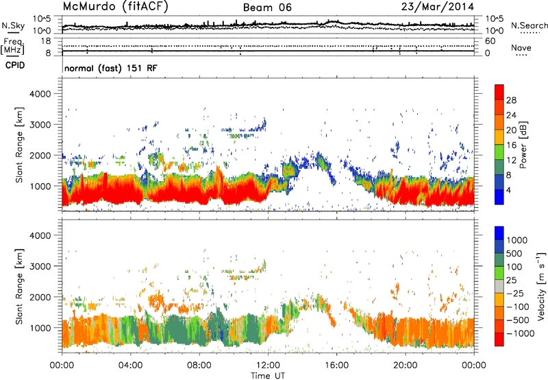Click the "28" value on the Power colorbar
The height and width of the screenshot is (380, 548).
click(511, 100)
